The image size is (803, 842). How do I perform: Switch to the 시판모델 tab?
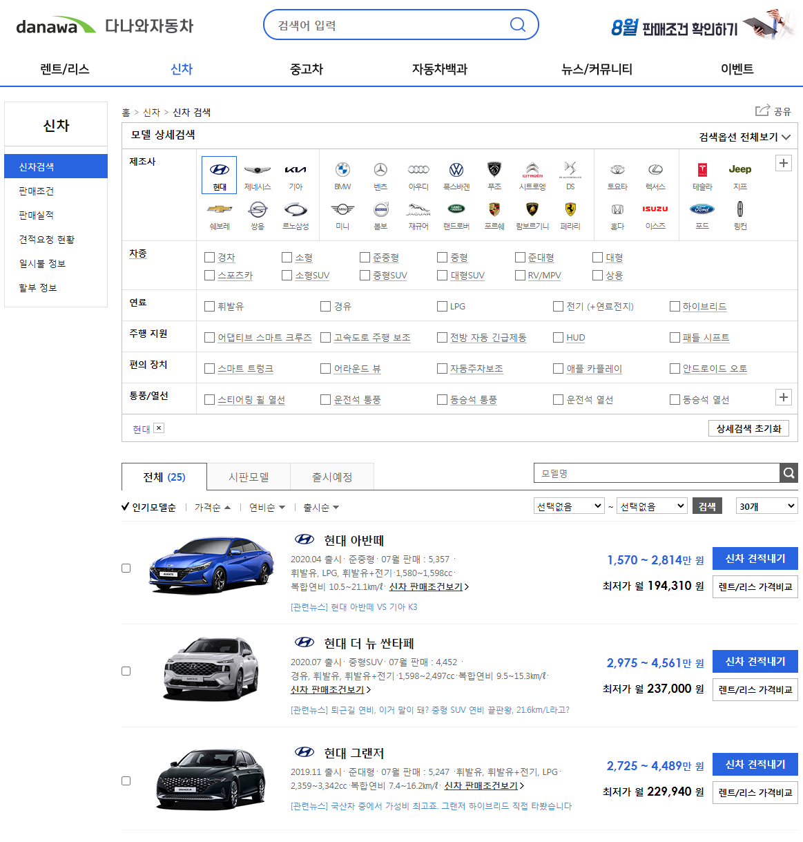[x=249, y=477]
